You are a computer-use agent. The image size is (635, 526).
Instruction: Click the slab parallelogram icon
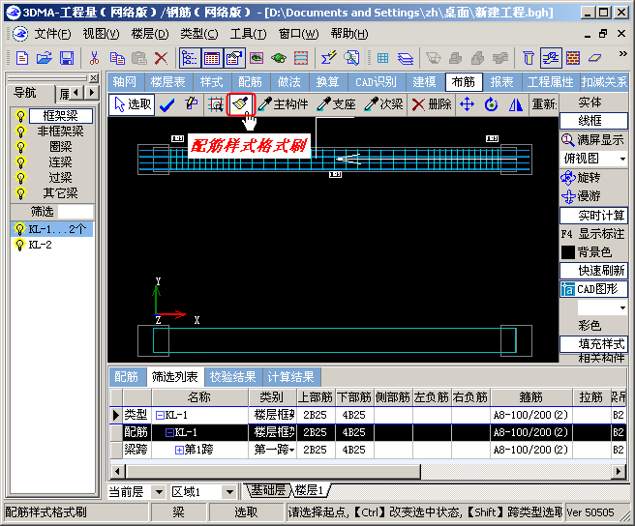pos(594,58)
